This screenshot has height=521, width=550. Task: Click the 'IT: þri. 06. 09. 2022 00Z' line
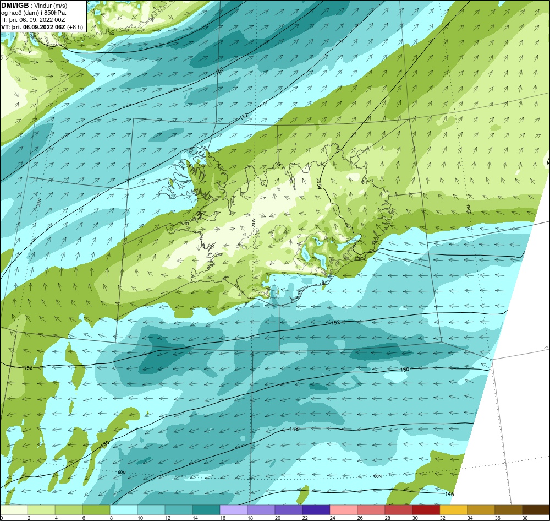click(x=33, y=20)
